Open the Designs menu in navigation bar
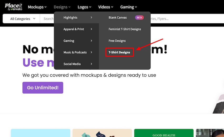 (x=62, y=7)
